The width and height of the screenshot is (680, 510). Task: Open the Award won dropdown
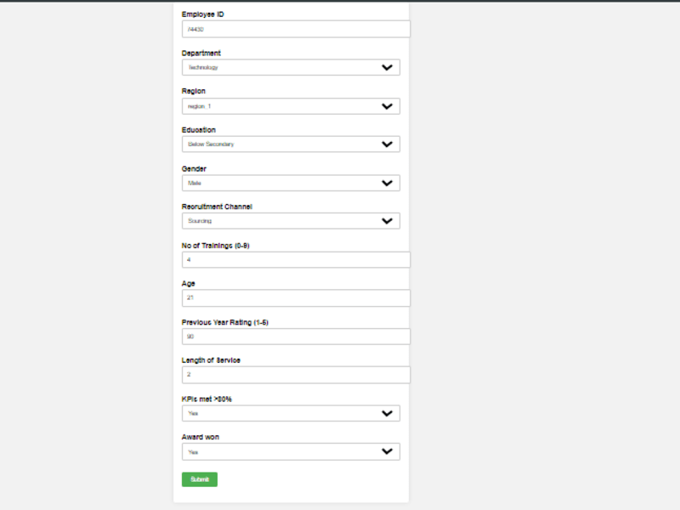[291, 451]
